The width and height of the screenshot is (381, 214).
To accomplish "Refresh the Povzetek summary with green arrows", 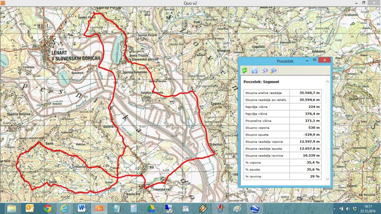I will point(244,71).
